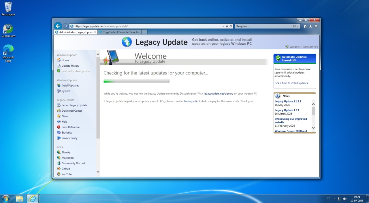369x203 pixels.
Task: Click the Restore Hidden Updates entry
Action: (x=74, y=71)
